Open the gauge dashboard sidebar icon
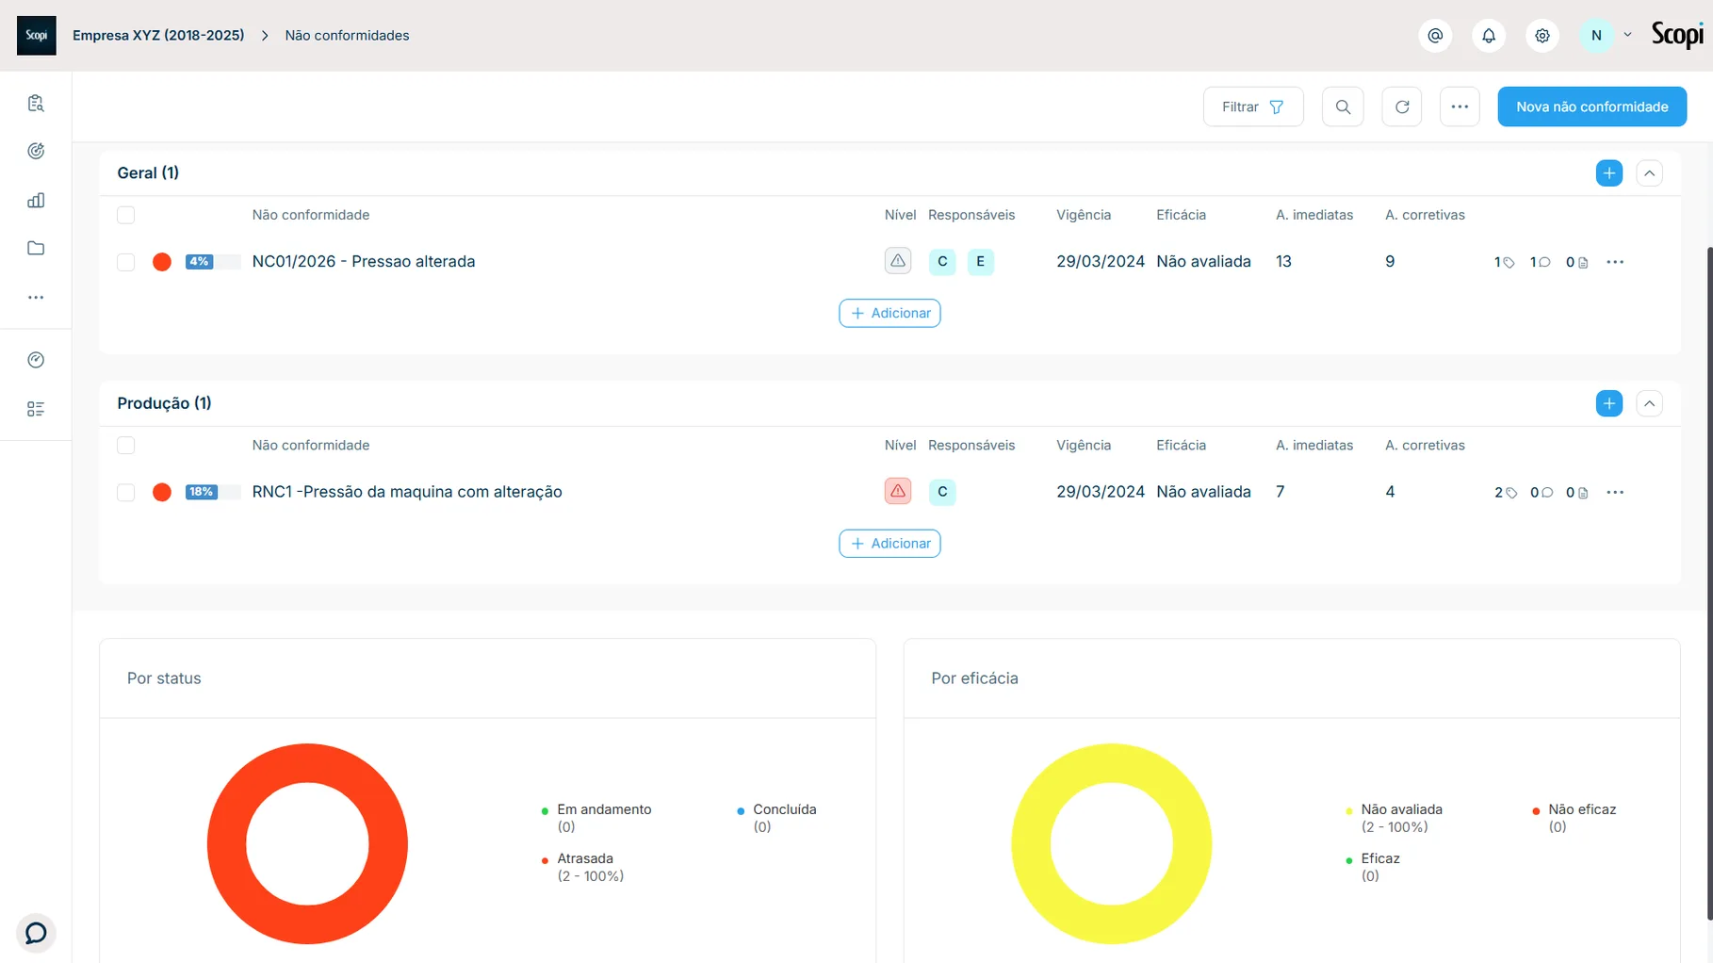The image size is (1713, 963). (36, 360)
